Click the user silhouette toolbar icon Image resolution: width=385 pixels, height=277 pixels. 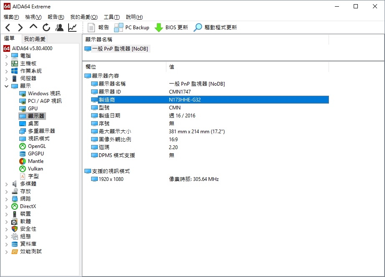click(59, 28)
